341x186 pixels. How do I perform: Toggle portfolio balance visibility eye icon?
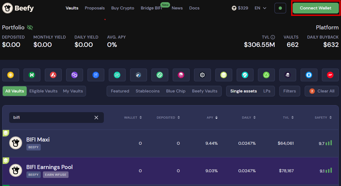pos(30,27)
